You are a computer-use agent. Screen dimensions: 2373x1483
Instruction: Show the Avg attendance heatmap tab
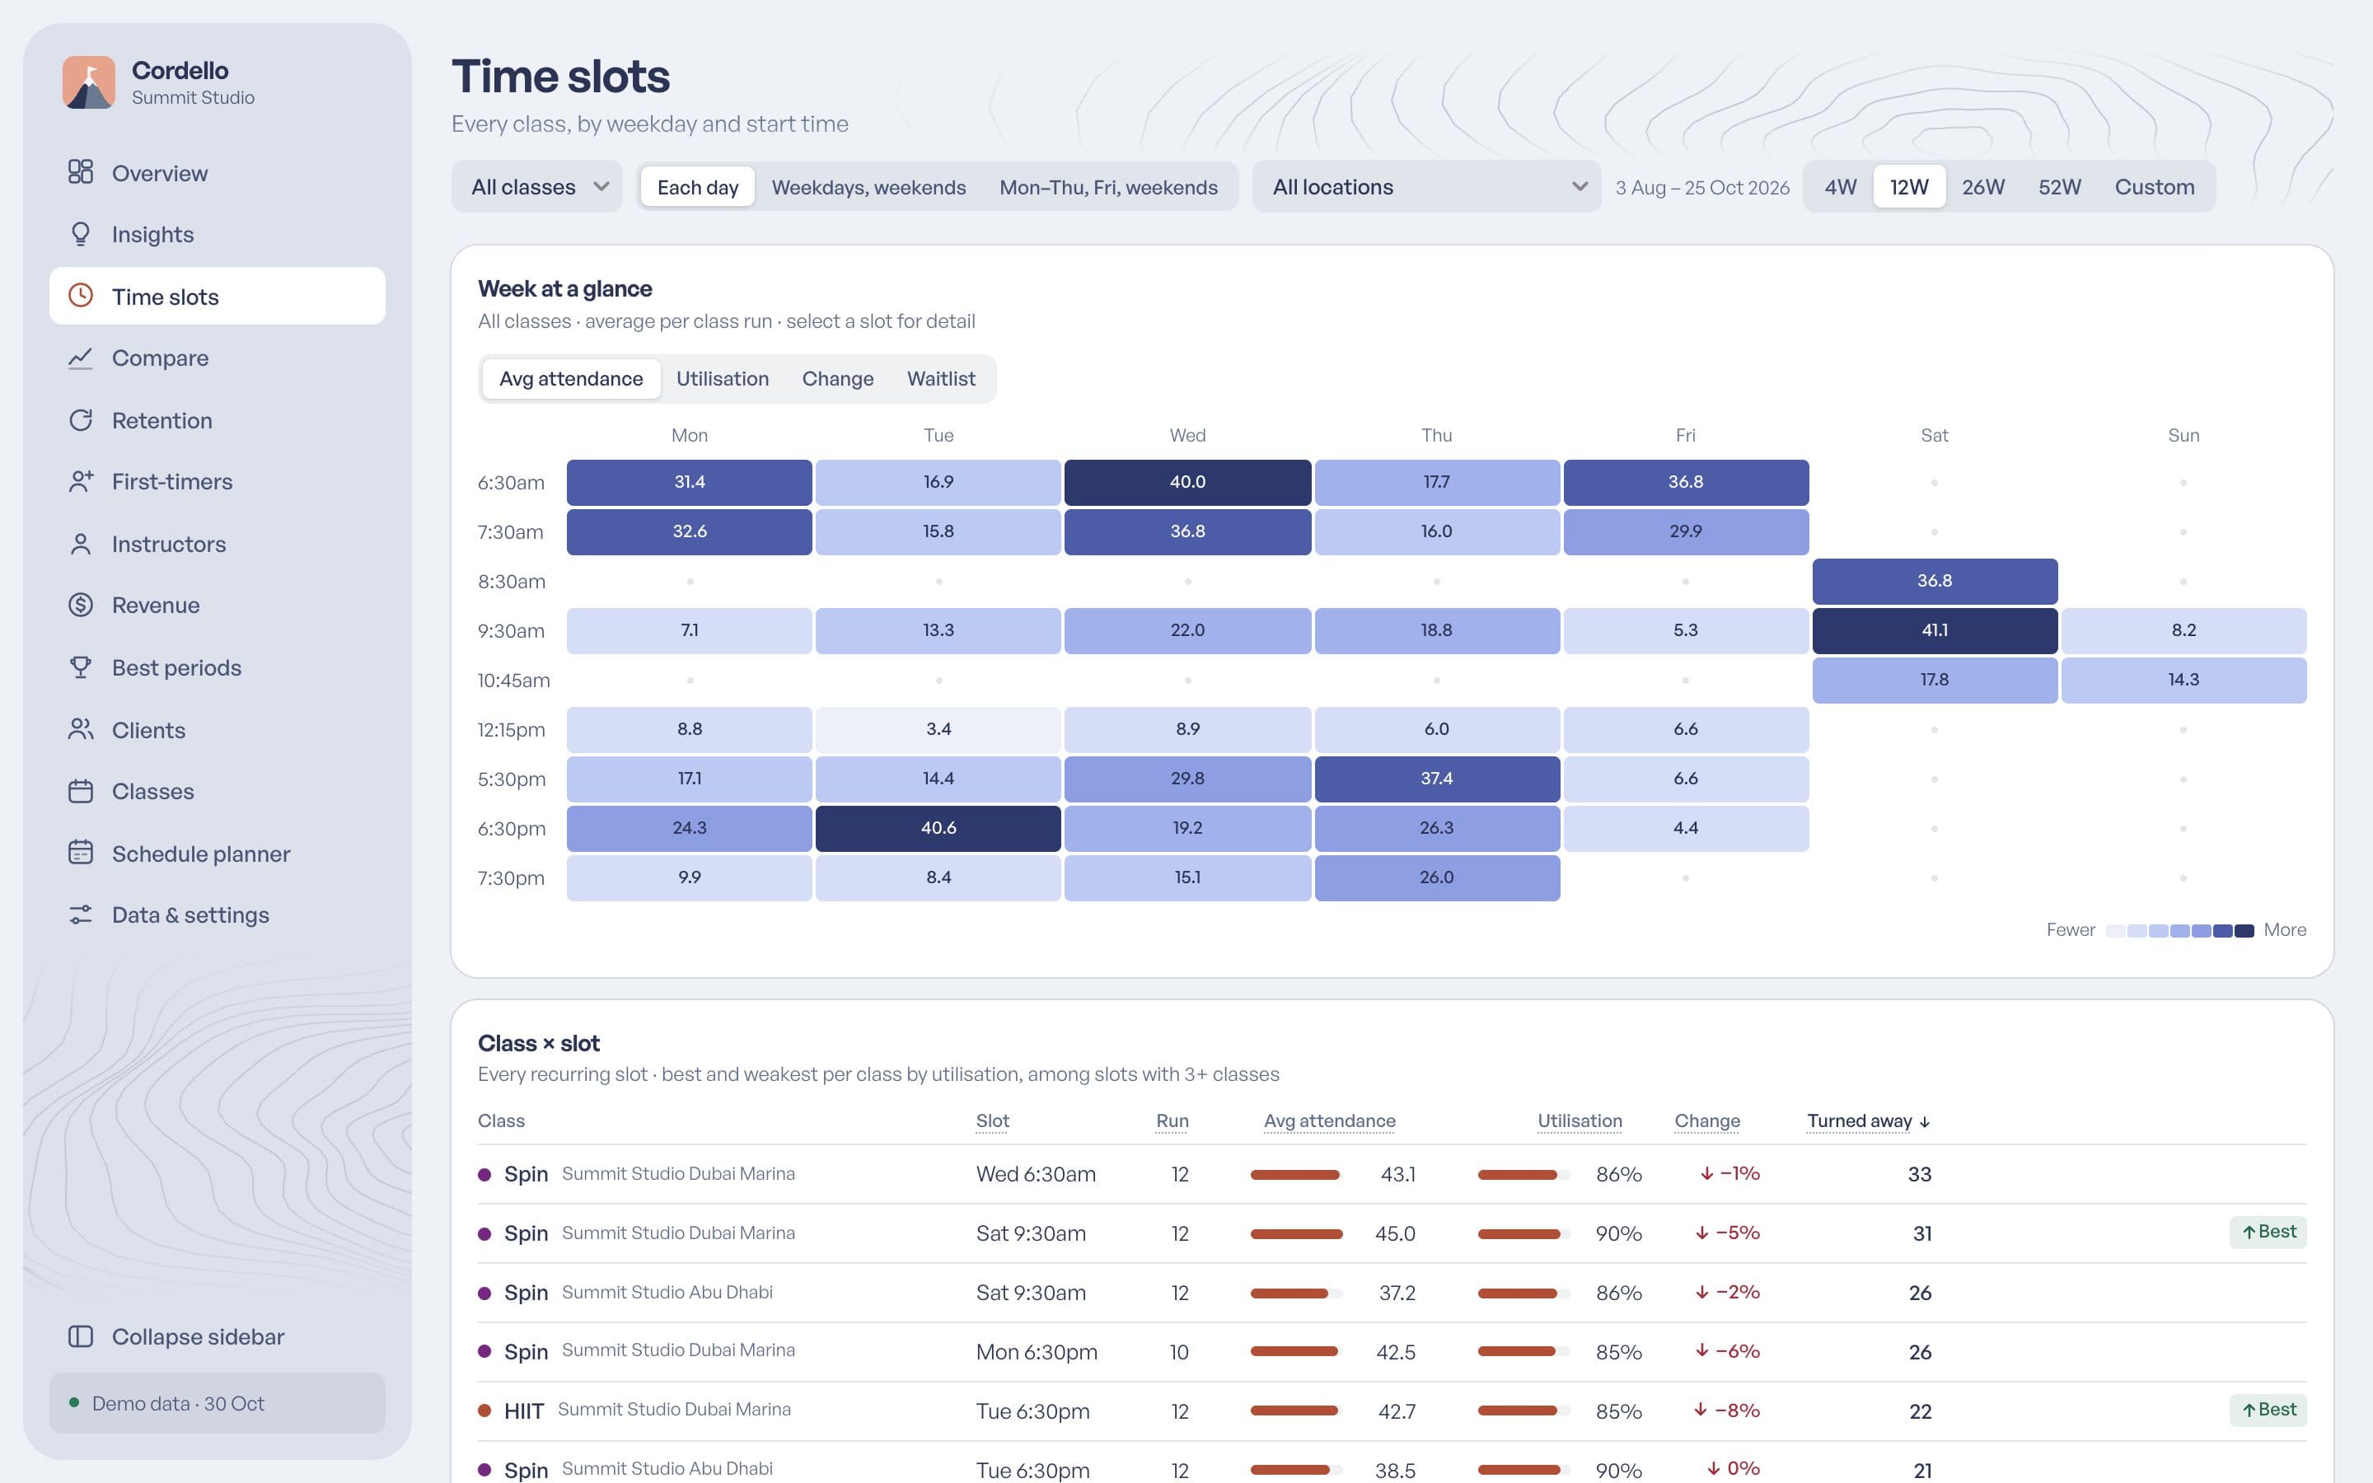pos(571,379)
